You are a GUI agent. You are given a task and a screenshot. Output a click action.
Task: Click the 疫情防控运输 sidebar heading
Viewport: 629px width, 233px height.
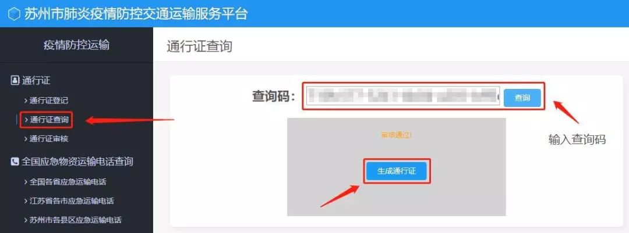tap(76, 45)
